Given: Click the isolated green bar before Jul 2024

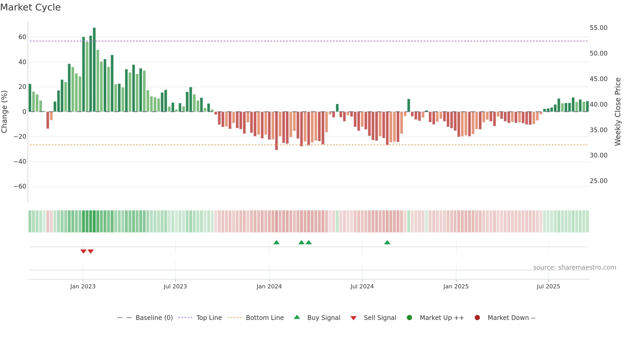Looking at the screenshot, I should pos(337,108).
